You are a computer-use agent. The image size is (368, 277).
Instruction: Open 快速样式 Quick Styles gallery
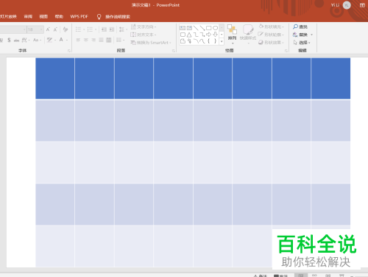(x=248, y=35)
